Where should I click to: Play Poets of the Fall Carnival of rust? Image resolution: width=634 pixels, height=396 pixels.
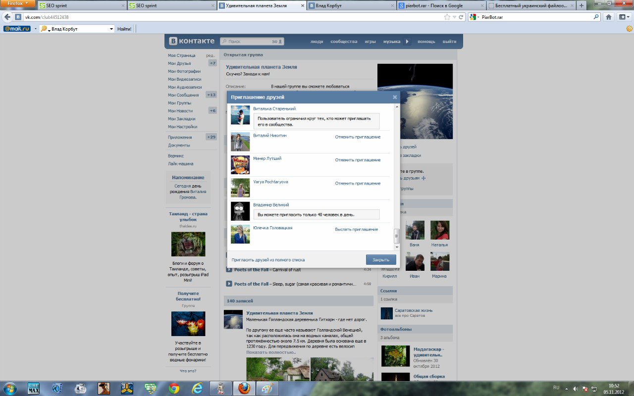(x=229, y=270)
